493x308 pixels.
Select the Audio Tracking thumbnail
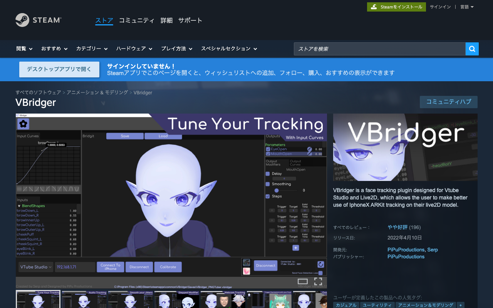pyautogui.click(x=84, y=300)
